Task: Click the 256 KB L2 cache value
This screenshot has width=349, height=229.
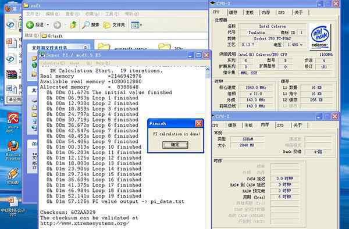Action: (x=316, y=100)
